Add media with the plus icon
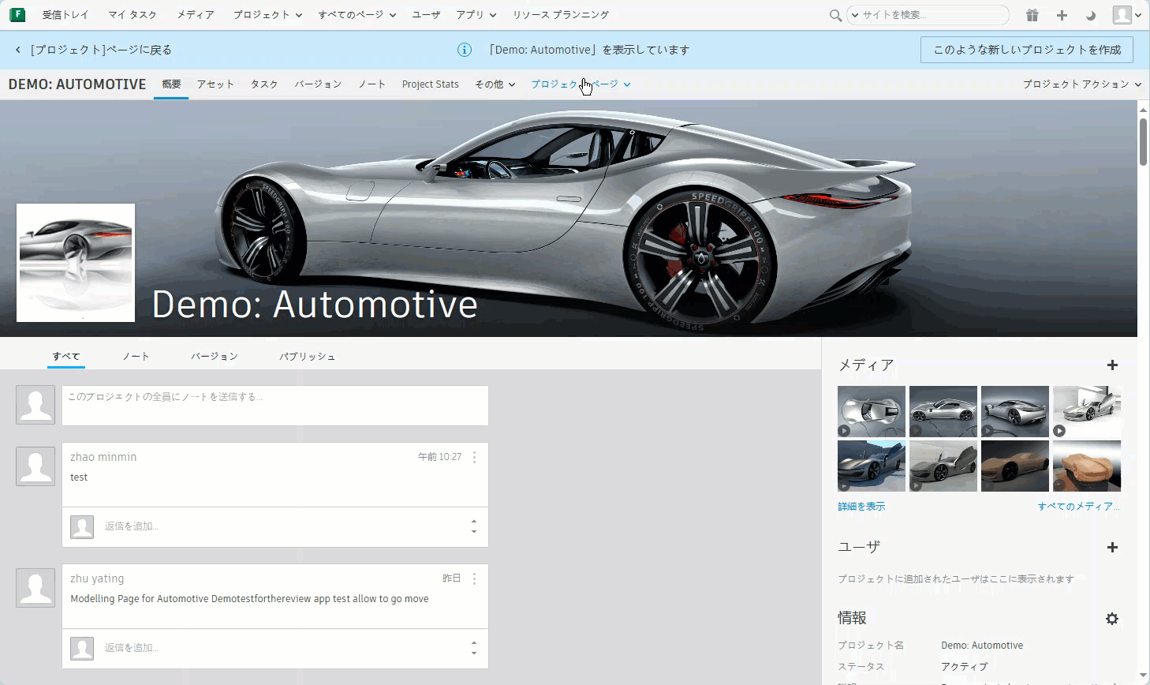 tap(1112, 365)
